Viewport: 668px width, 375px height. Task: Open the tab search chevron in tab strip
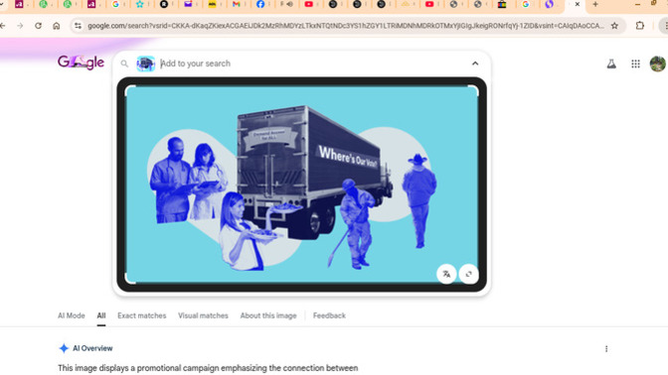pyautogui.click(x=2, y=4)
